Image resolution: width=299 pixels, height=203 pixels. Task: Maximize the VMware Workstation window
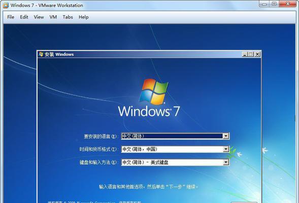coord(274,4)
